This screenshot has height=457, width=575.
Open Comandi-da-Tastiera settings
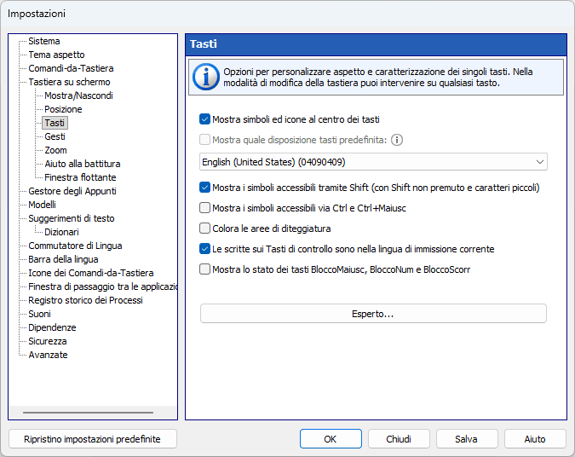72,68
